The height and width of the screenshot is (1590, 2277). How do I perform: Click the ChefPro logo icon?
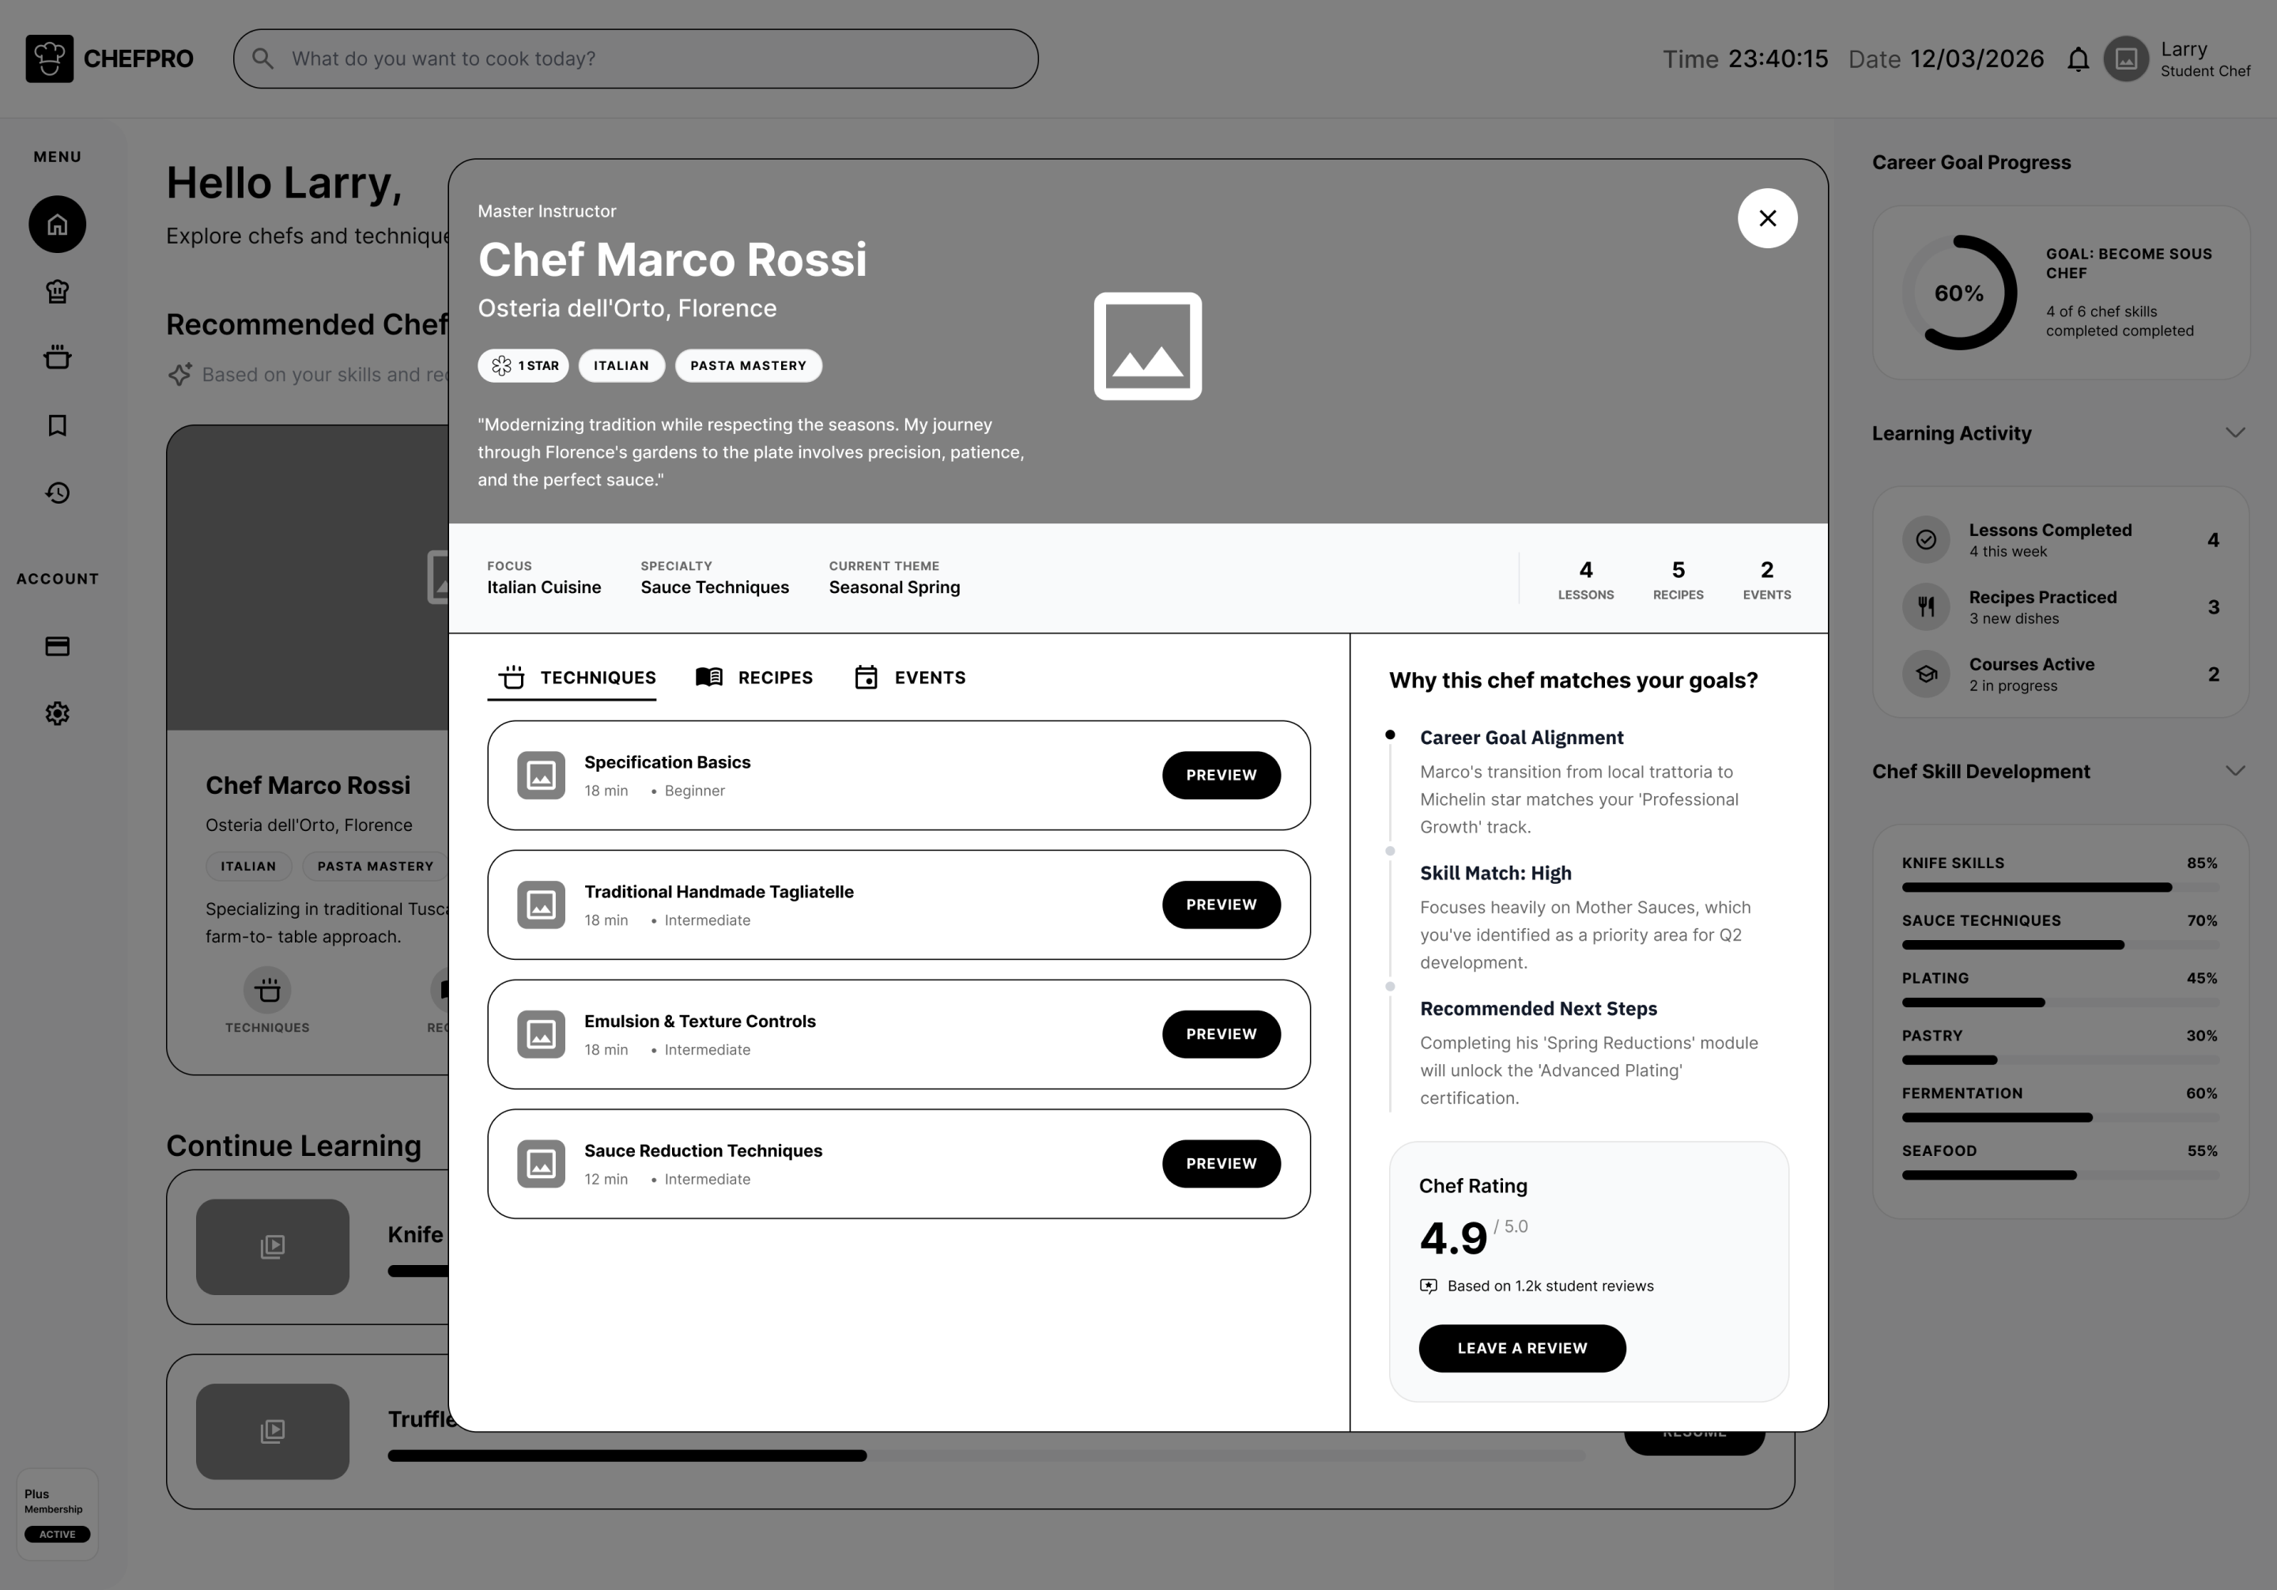point(50,59)
